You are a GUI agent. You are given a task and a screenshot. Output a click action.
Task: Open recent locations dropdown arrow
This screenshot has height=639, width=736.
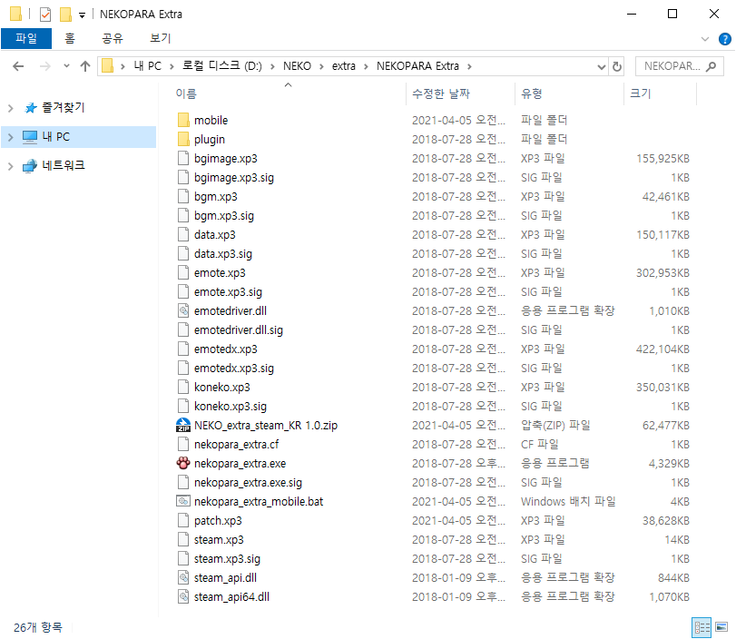[66, 66]
